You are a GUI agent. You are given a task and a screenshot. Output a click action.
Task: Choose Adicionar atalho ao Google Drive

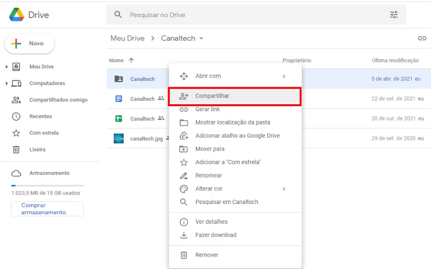(x=235, y=136)
